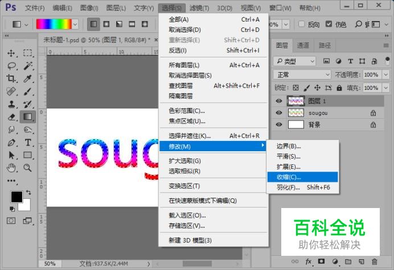
Task: Open the gradient tool preset dropdown
Action: coord(26,24)
